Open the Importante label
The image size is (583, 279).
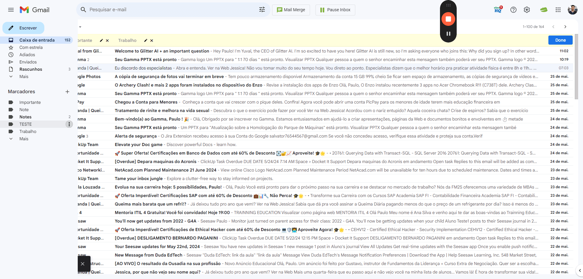click(x=30, y=102)
